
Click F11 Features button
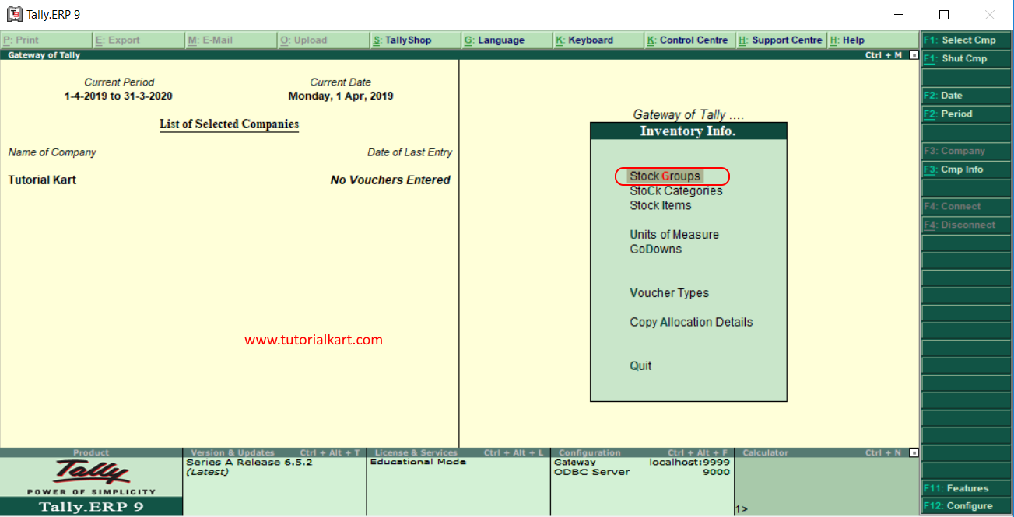pyautogui.click(x=967, y=489)
